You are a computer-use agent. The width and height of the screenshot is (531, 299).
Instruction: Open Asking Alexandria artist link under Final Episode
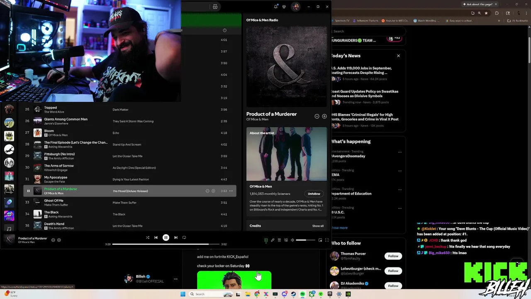point(60,147)
